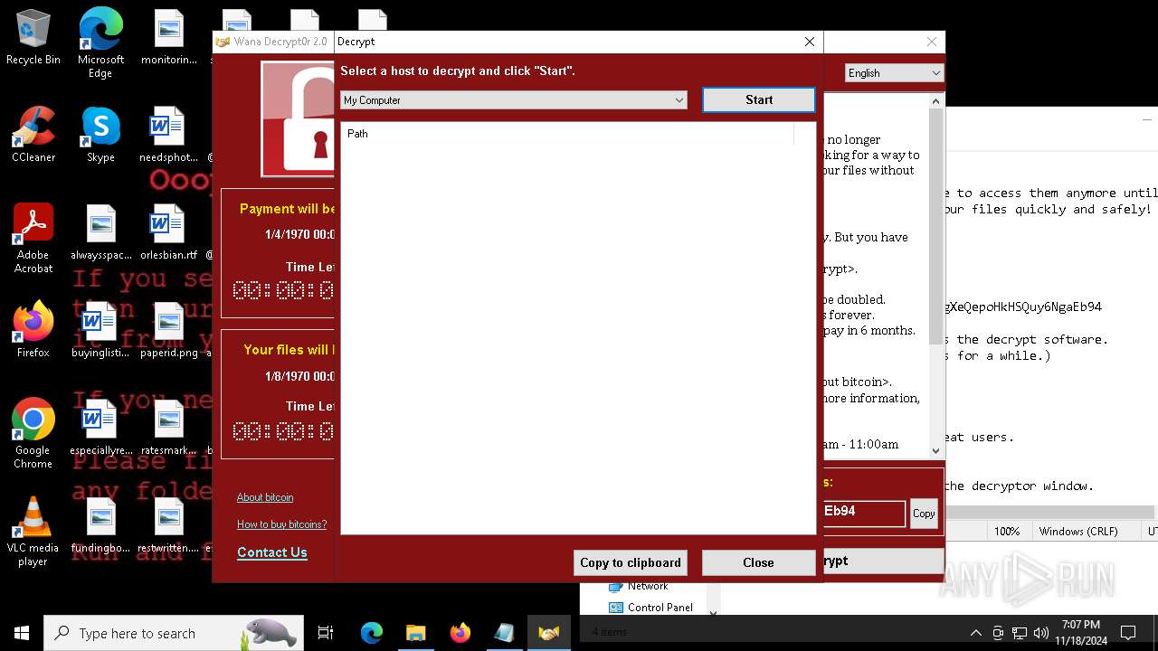Launch the Google Chrome desktop shortcut
Screen dimensions: 1158x651
coord(33,434)
